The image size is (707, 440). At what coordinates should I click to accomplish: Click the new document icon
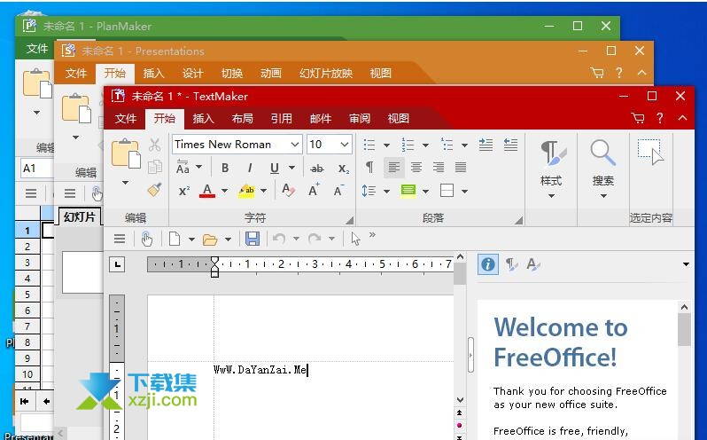[175, 239]
